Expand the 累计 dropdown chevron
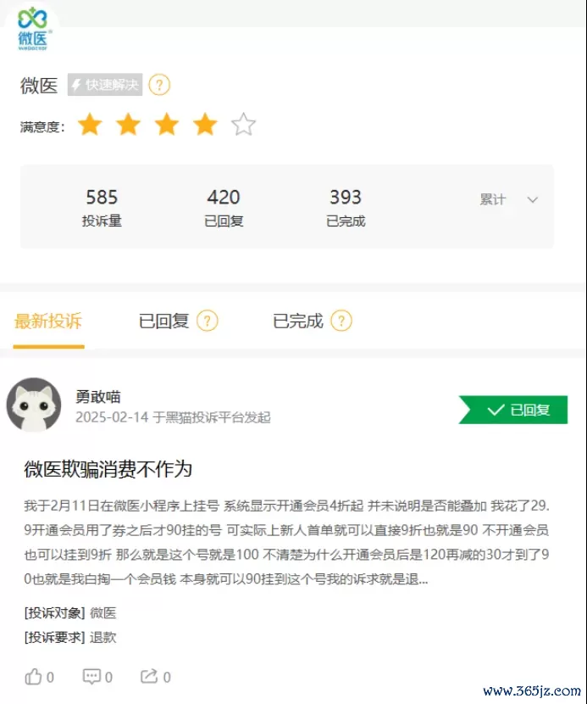The height and width of the screenshot is (704, 587). 532,200
